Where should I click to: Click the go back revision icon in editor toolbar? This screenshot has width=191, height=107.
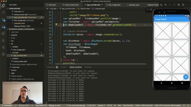166,5
